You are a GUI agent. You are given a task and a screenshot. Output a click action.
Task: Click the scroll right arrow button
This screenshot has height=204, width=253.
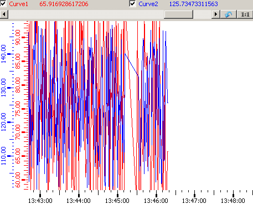[216, 14]
